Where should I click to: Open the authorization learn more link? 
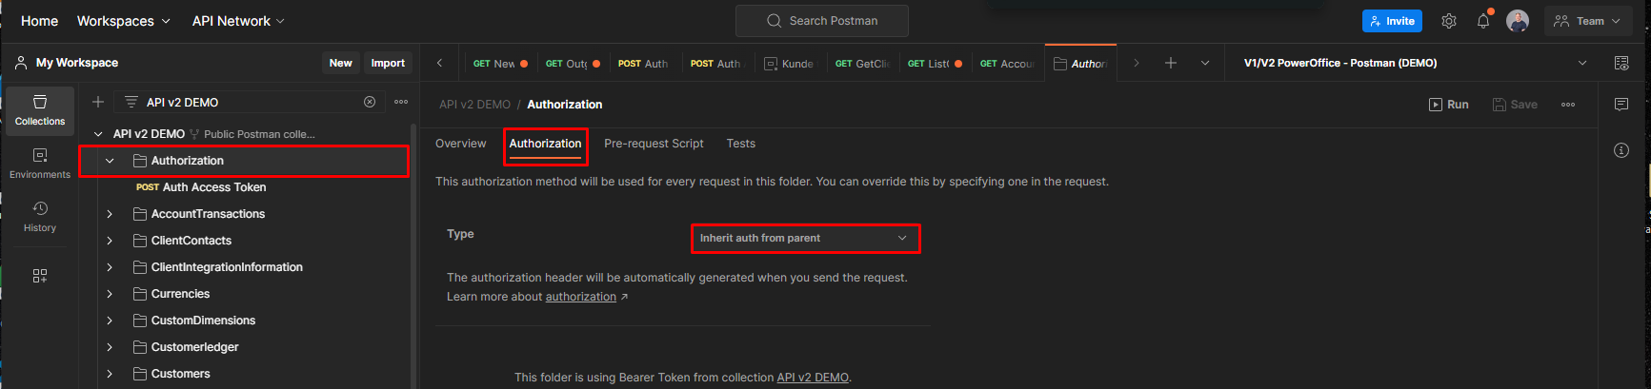[x=581, y=297]
